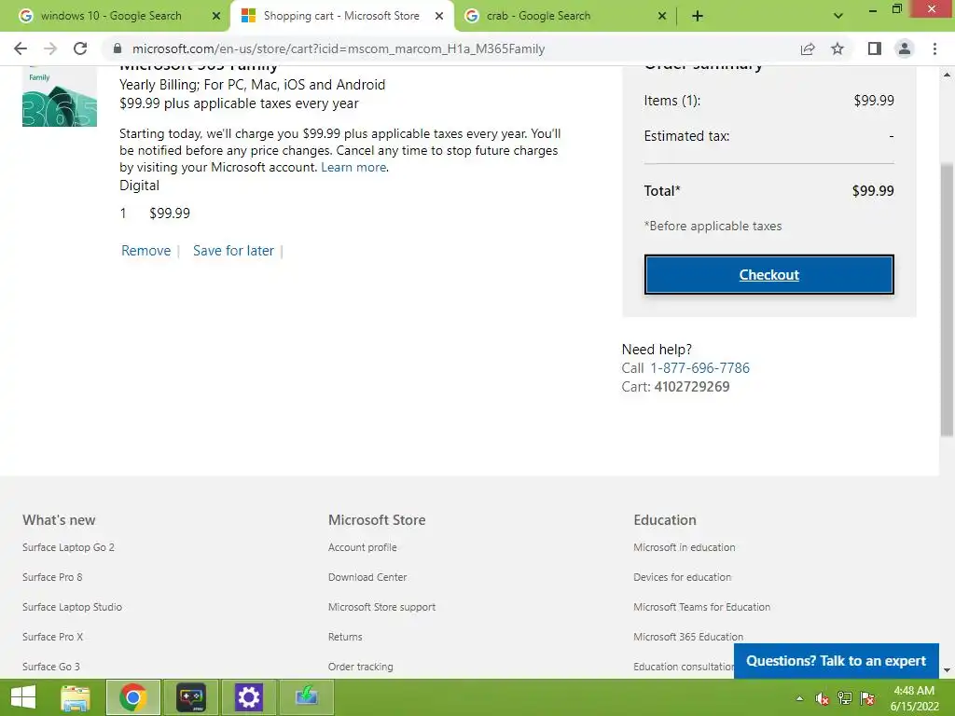Proceed with the Checkout button

(x=768, y=275)
